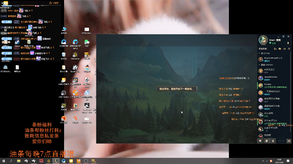
Task: Click the OBS Studio taskbar icon
Action: 86,161
